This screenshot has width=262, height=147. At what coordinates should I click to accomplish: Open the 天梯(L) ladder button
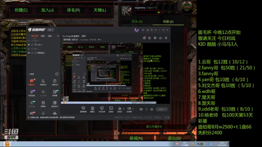pyautogui.click(x=100, y=10)
